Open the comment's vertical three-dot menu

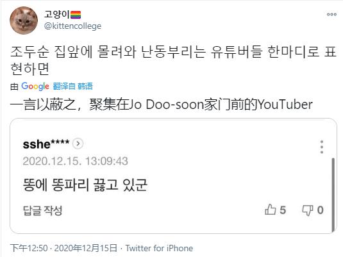coord(322,147)
